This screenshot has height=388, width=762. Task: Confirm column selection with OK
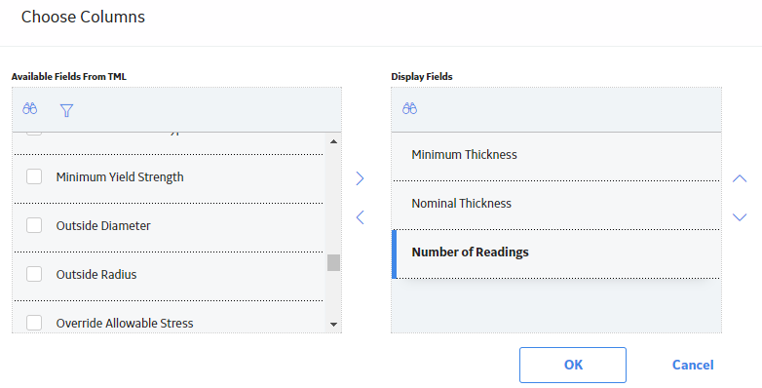(572, 365)
